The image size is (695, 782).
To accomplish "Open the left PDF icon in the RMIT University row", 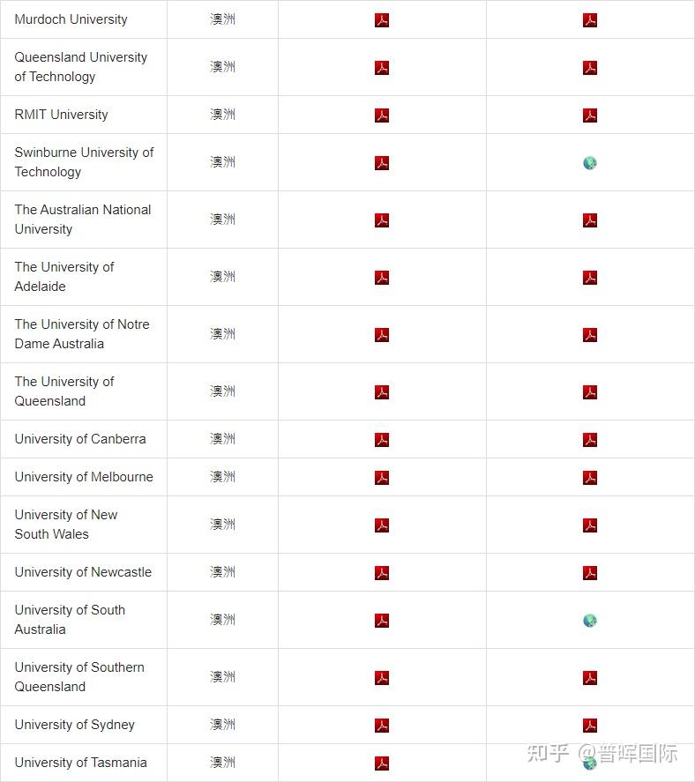I will point(382,115).
